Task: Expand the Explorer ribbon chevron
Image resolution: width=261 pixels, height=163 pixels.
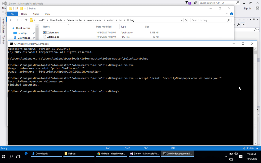Action: click(x=227, y=14)
